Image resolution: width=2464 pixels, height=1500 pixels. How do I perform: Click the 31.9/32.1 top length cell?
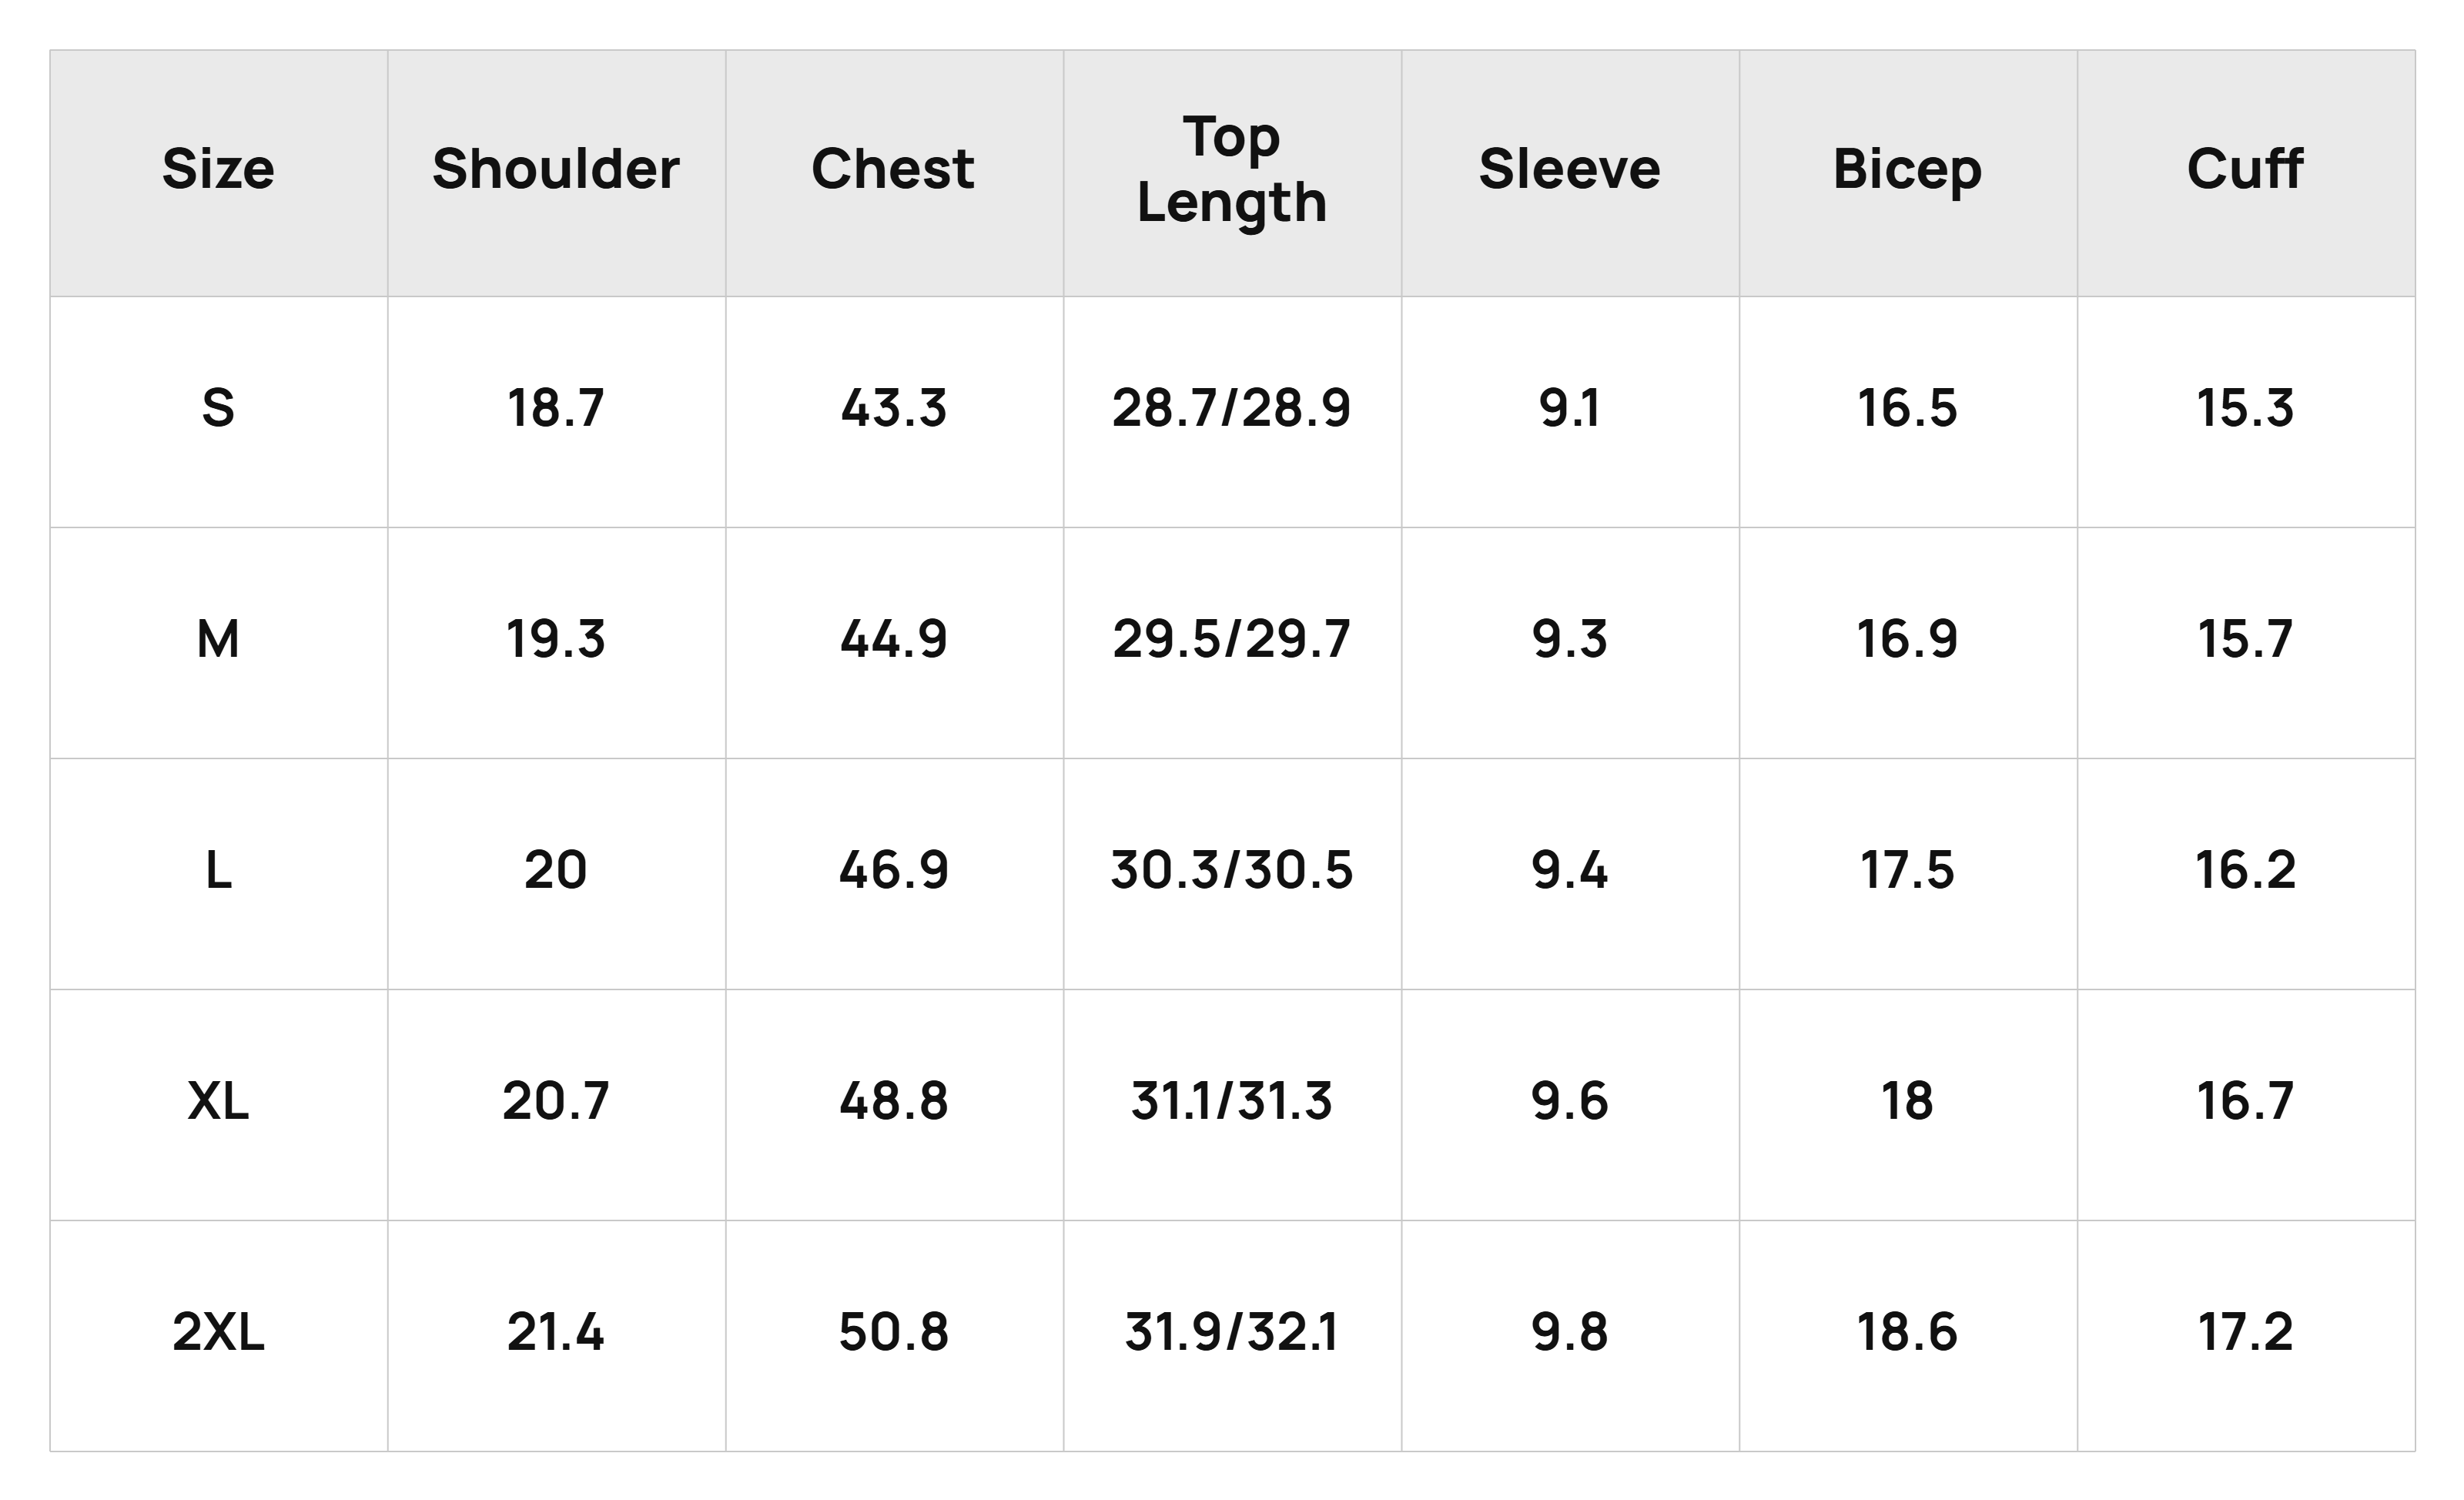(1232, 1332)
